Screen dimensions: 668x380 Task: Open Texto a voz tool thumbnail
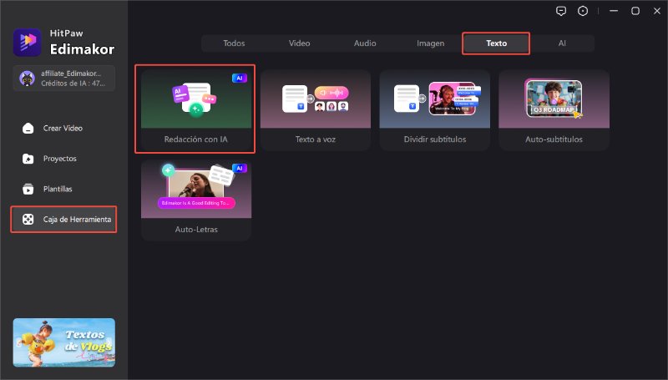coord(316,99)
